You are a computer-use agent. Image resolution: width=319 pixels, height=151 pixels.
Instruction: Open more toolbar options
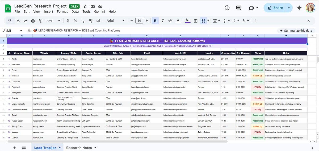256,21
